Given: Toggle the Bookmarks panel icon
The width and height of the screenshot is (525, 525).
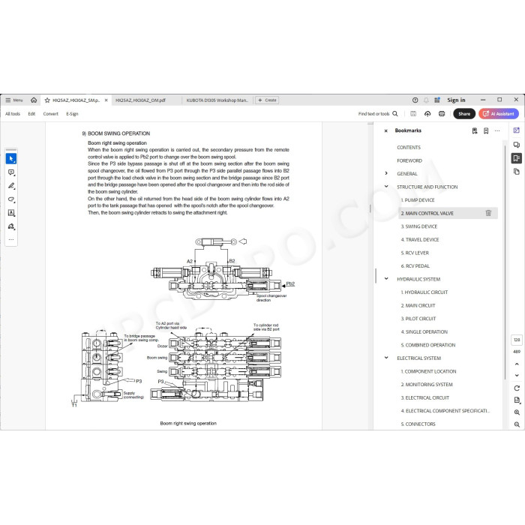Looking at the screenshot, I should [516, 158].
